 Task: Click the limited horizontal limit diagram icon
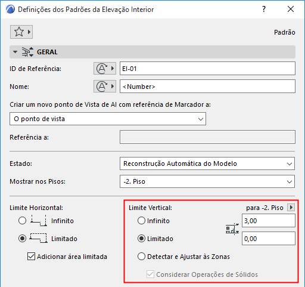39,238
